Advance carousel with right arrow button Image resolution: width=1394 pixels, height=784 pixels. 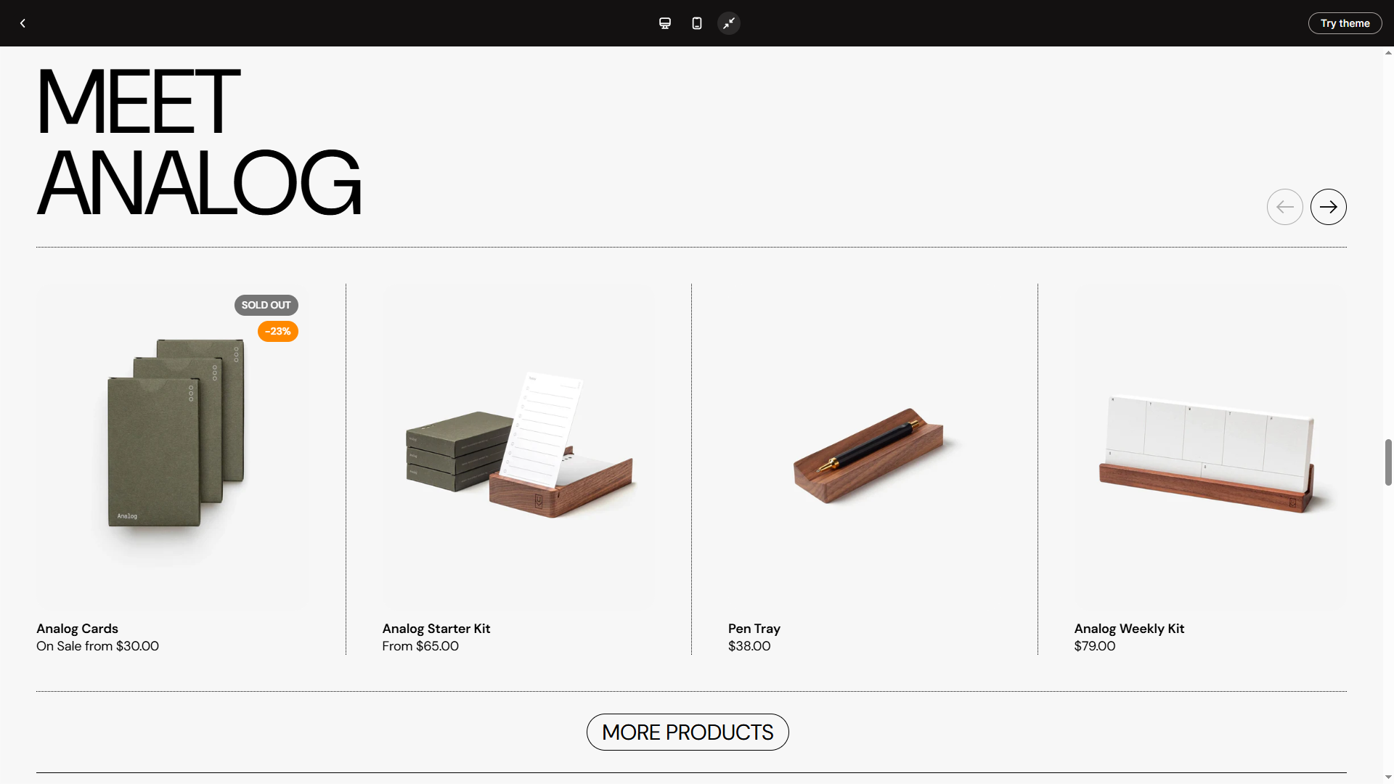coord(1328,207)
